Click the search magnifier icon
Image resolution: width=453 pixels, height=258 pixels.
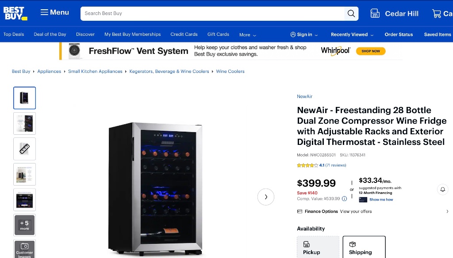(351, 14)
